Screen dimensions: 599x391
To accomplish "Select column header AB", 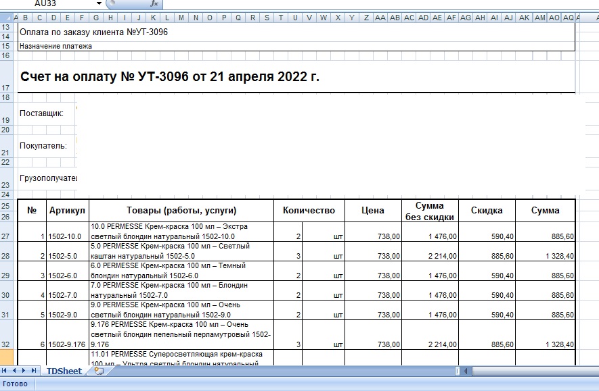I will click(395, 18).
